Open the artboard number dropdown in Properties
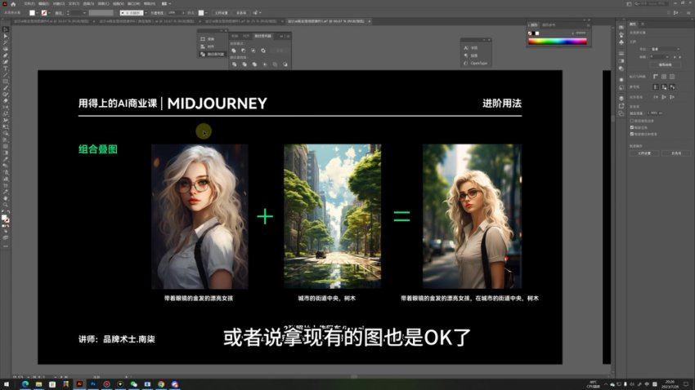This screenshot has height=390, width=695. 660,56
